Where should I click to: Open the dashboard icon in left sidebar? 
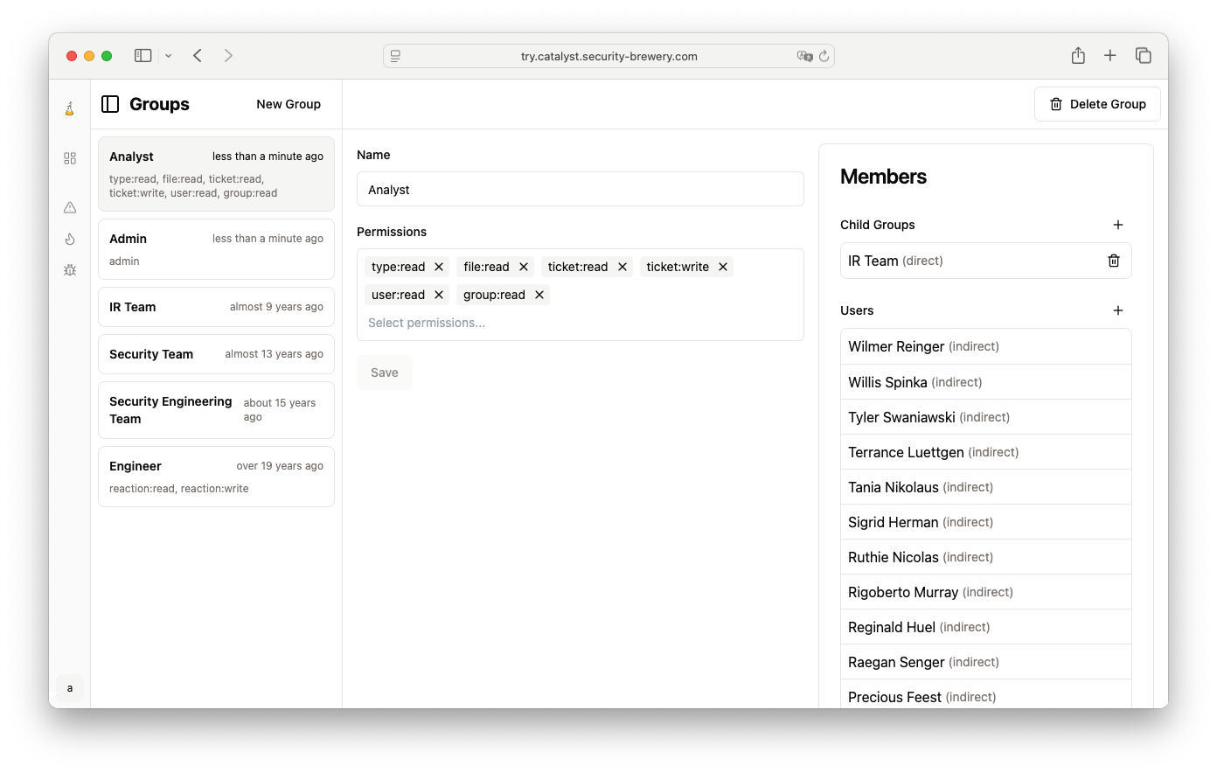click(x=70, y=158)
